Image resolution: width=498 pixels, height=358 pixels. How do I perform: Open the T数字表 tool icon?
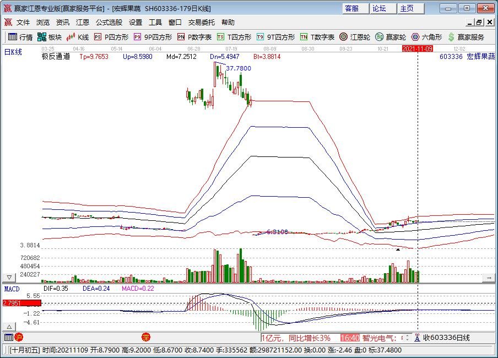pos(304,37)
